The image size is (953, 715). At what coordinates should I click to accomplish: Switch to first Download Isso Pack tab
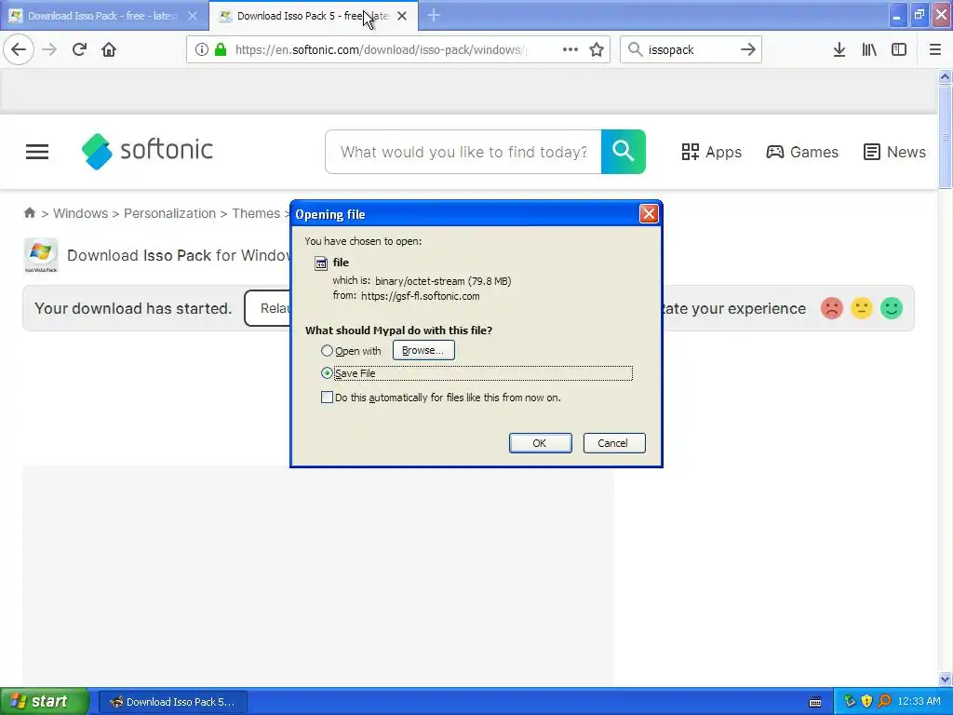click(102, 16)
